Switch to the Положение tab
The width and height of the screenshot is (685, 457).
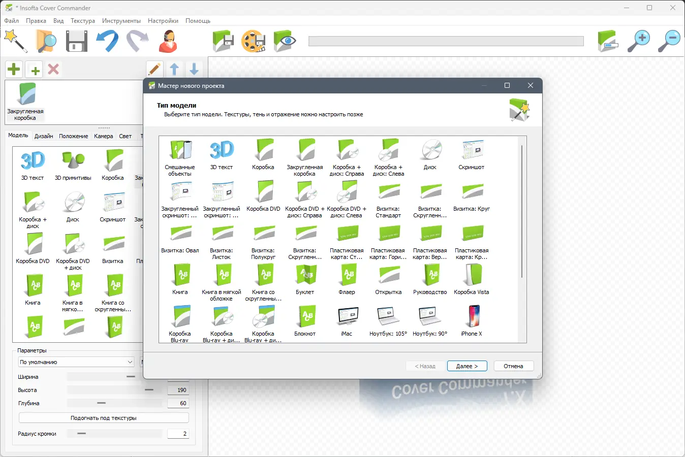click(74, 136)
